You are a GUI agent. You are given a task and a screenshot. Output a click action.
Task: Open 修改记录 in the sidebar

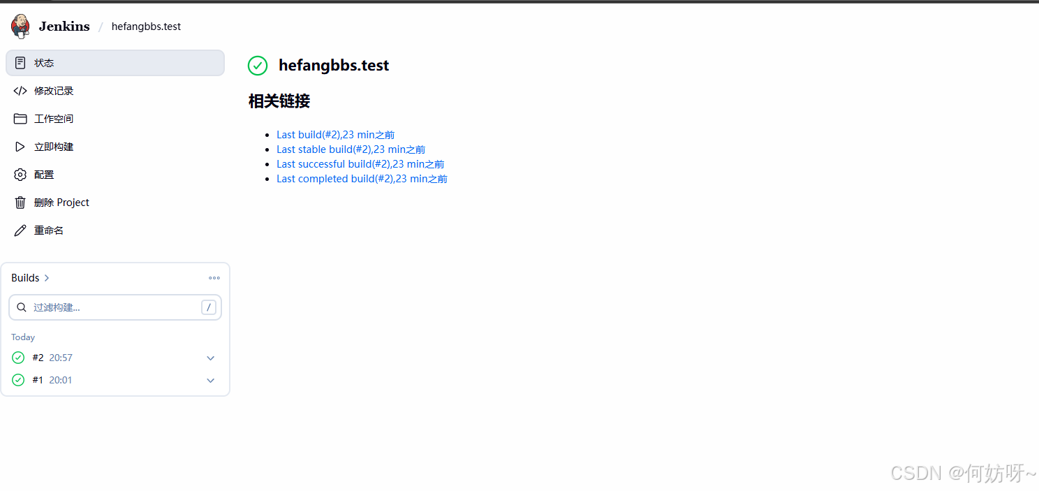(x=115, y=91)
